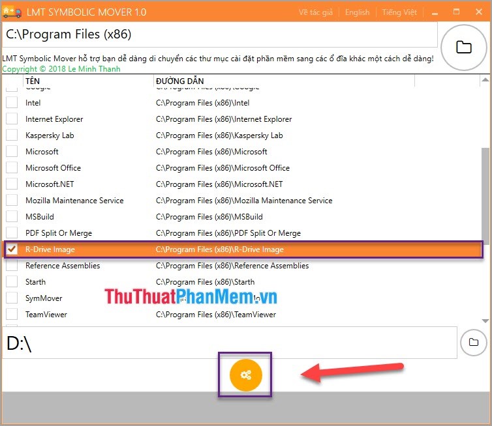Tick the Reference Assemblies checkbox
Screen dimensions: 492x426
coord(12,265)
